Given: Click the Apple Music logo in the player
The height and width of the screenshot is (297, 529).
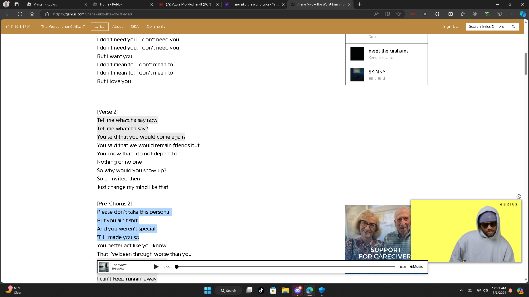Looking at the screenshot, I should (417, 267).
